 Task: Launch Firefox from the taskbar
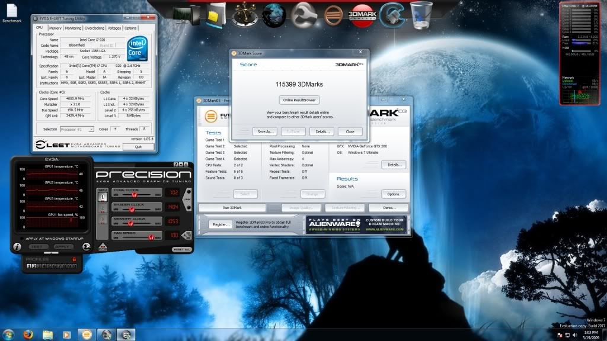28,334
